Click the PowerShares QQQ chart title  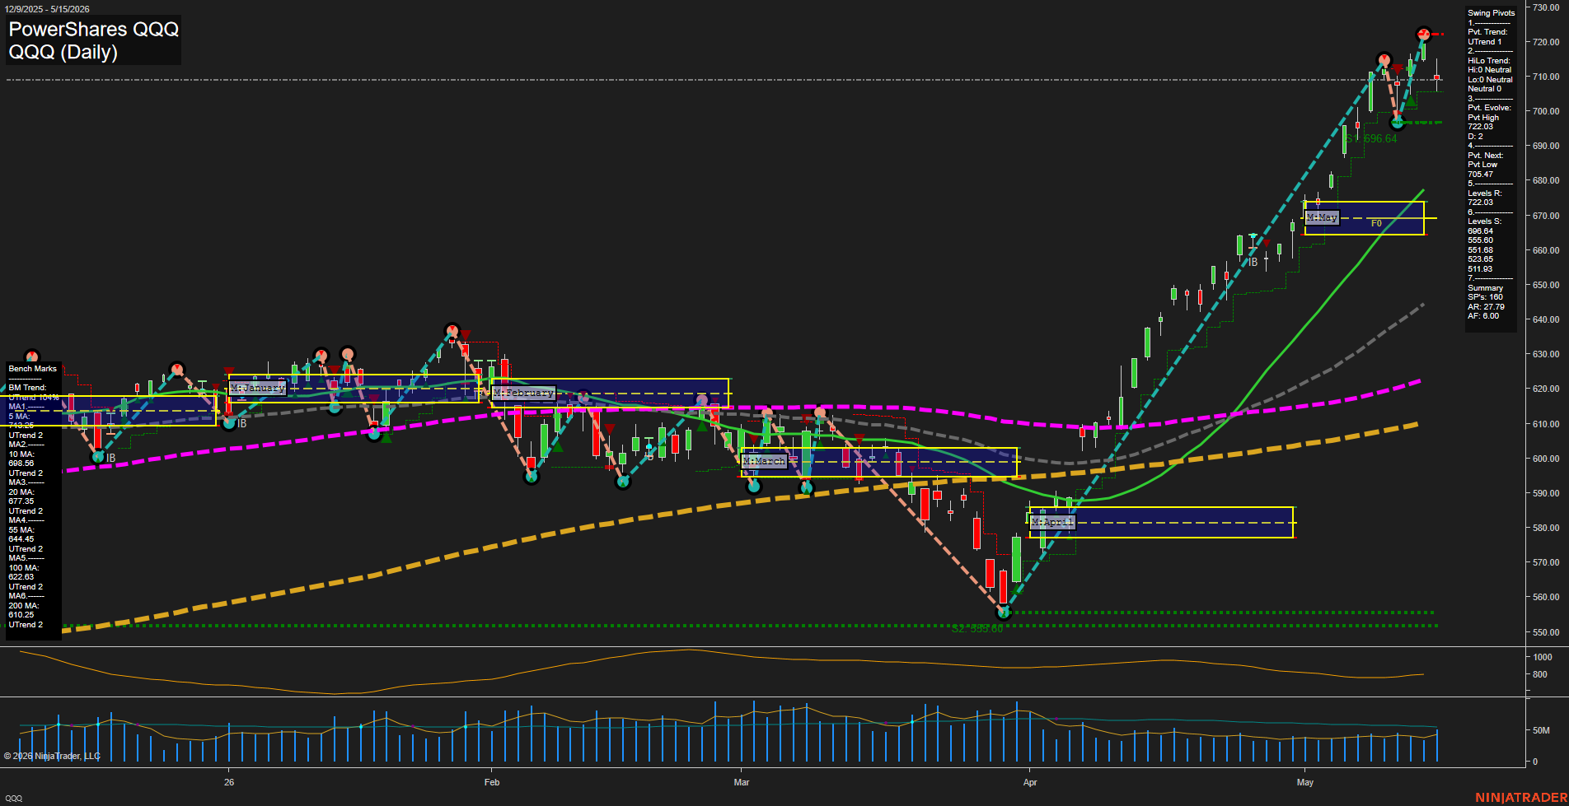[93, 29]
